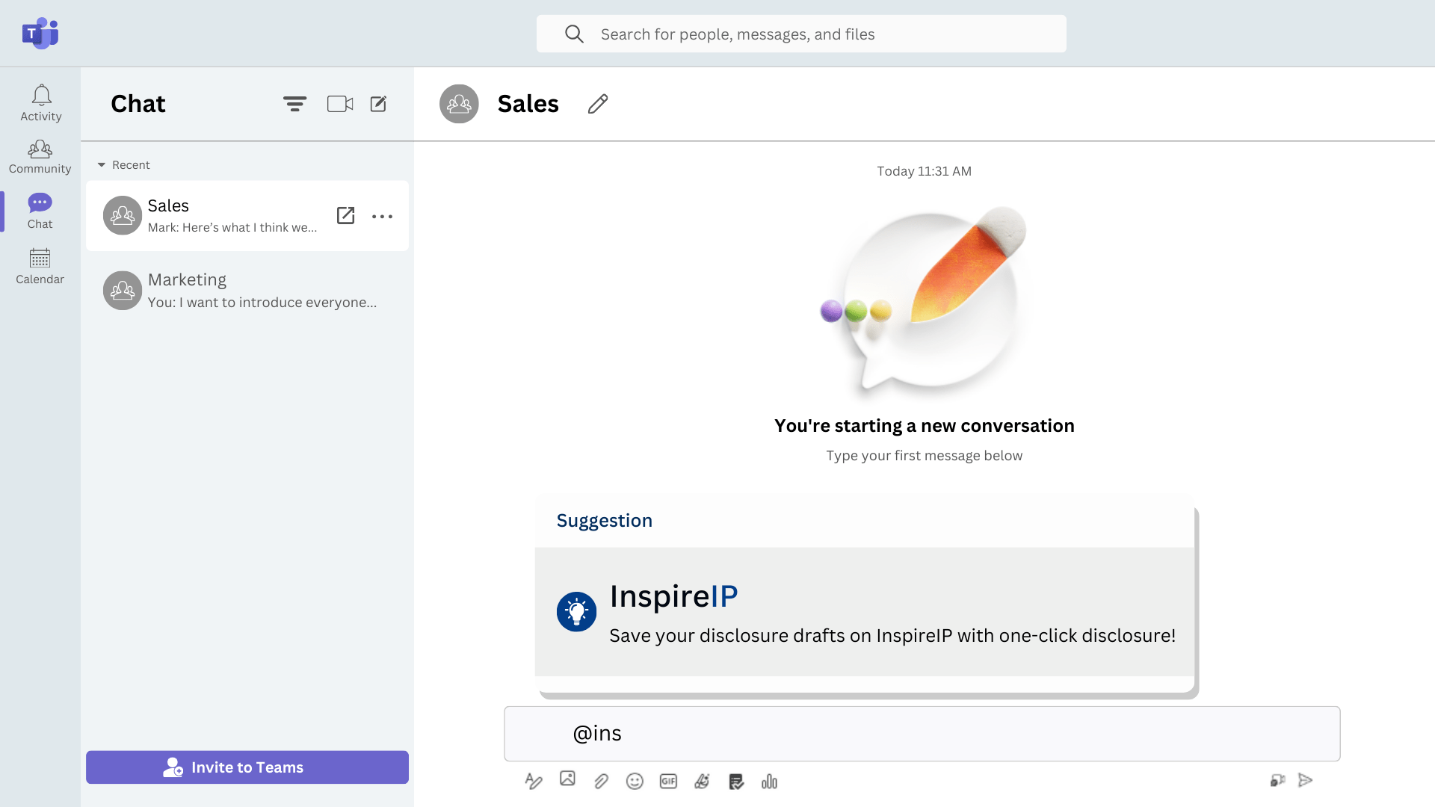Click the Invite to Teams button
Screen dimensions: 1435x807
tap(247, 767)
